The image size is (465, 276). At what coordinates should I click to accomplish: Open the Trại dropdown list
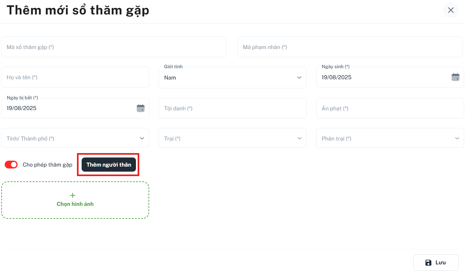(233, 138)
